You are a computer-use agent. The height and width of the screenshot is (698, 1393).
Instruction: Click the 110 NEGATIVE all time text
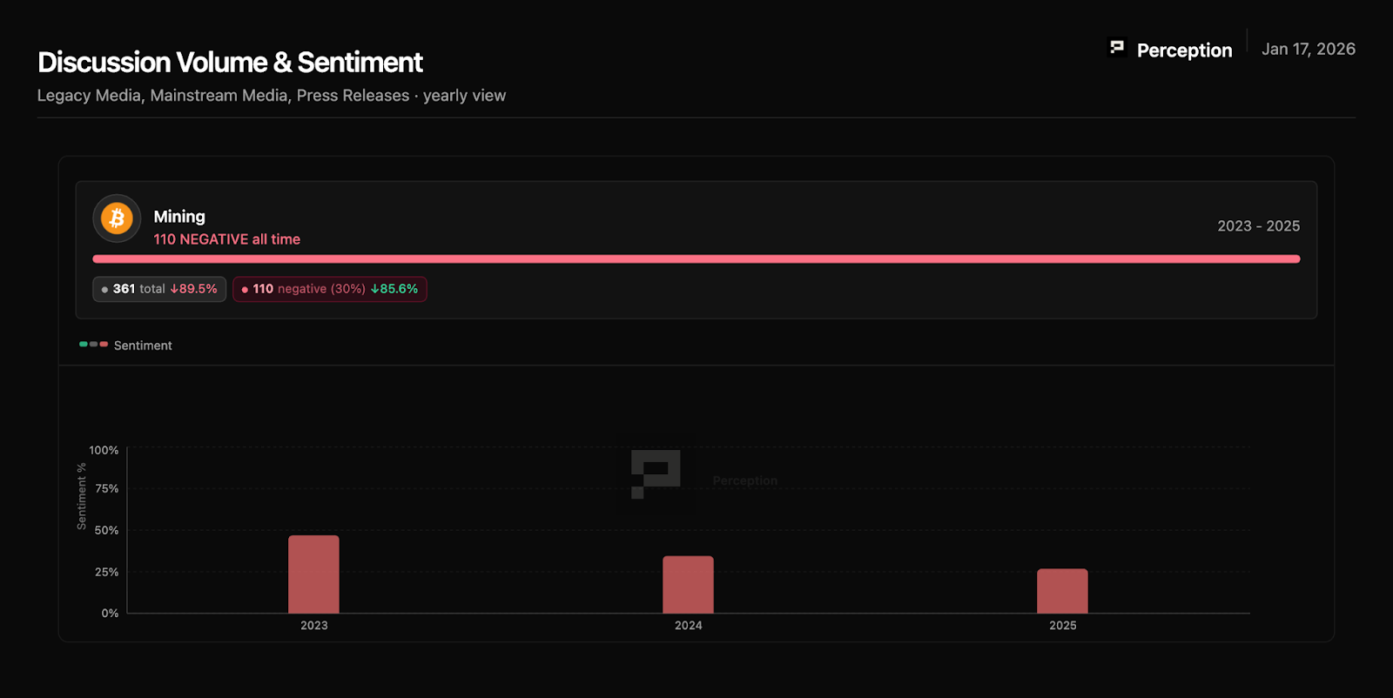coord(226,239)
